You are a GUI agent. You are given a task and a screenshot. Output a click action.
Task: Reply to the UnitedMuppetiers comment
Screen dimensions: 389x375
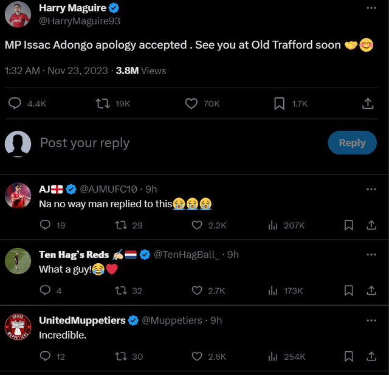click(x=45, y=356)
